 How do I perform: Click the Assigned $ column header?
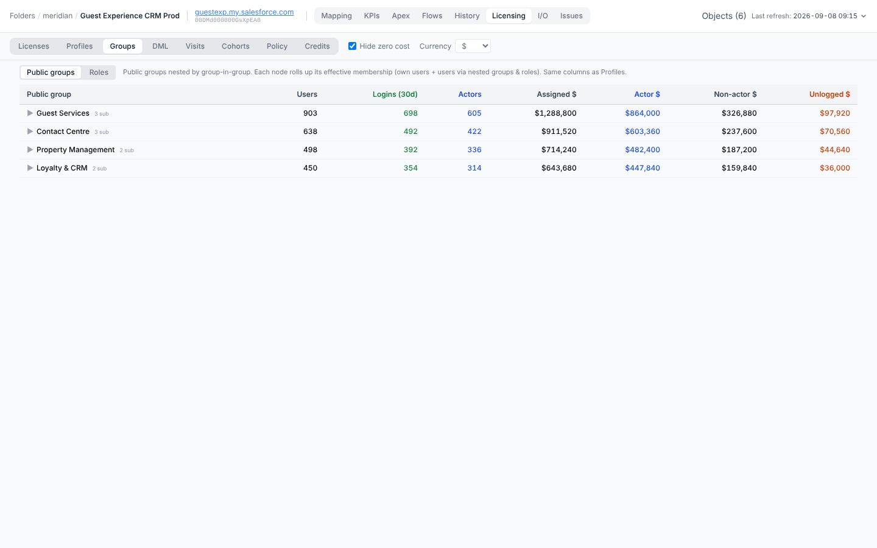(557, 94)
